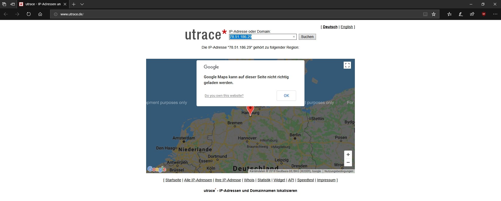This screenshot has width=501, height=201.
Task: Click the Suchen button
Action: click(x=307, y=37)
